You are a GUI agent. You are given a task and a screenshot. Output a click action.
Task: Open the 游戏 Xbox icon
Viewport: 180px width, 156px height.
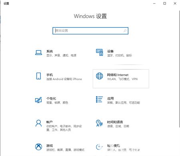click(x=38, y=147)
